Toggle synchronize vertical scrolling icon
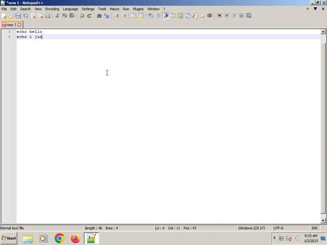 (x=134, y=16)
